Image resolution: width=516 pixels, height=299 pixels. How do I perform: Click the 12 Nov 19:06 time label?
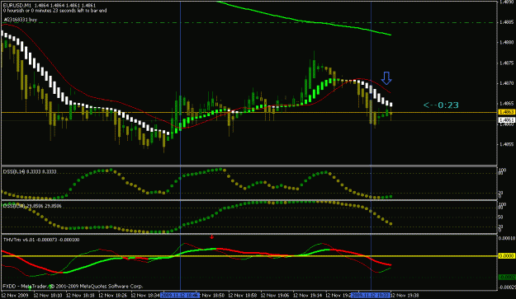[x=275, y=296]
